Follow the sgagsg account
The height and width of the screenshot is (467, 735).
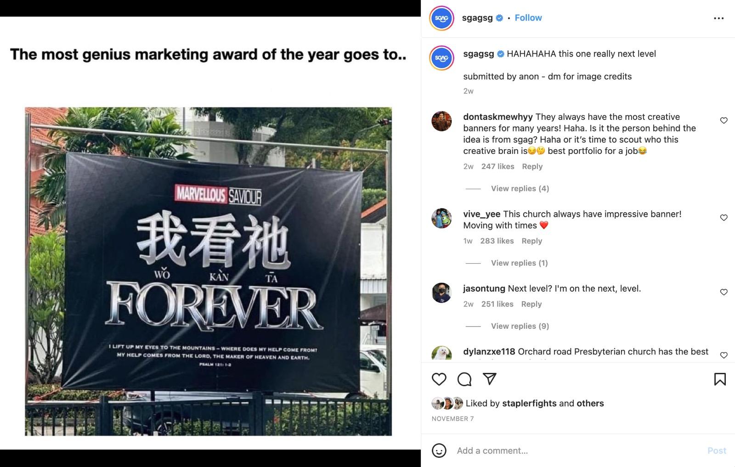click(x=528, y=18)
